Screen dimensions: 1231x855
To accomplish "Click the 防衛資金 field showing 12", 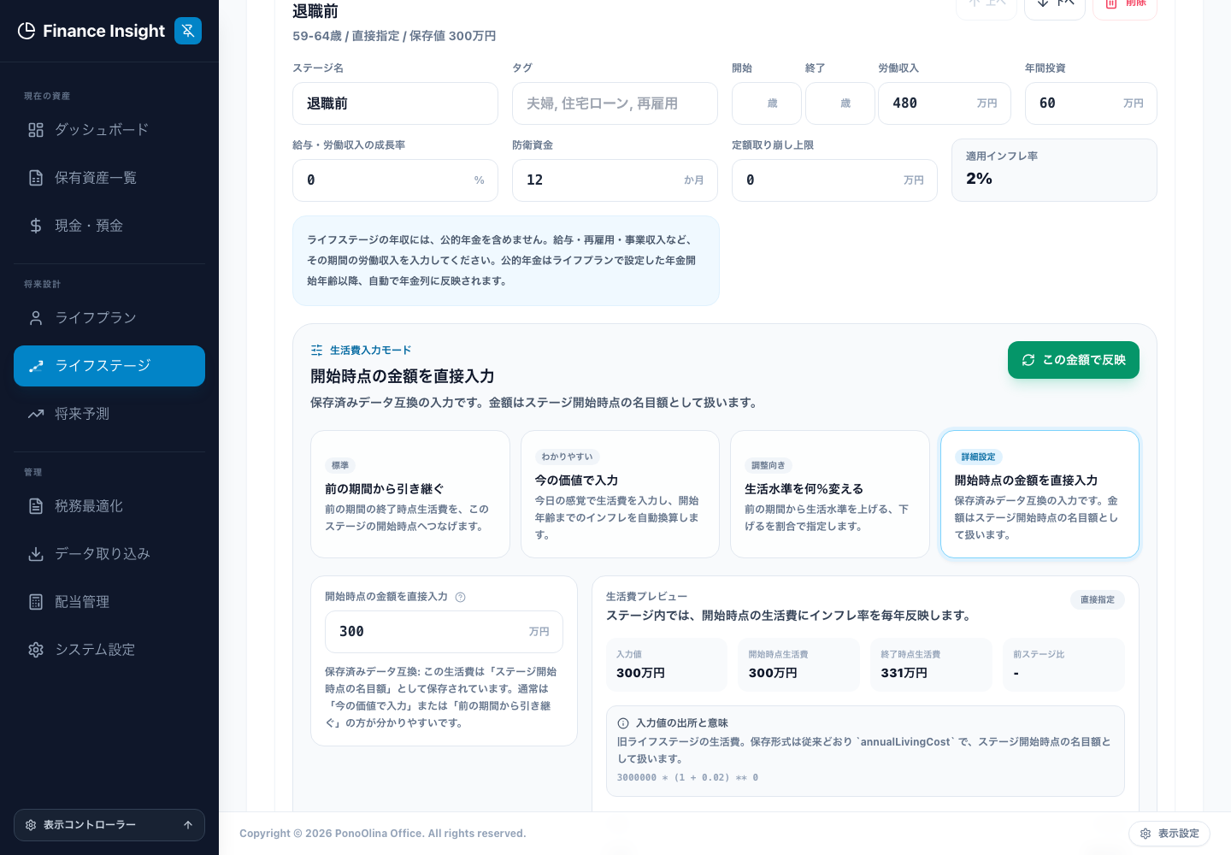I will click(615, 180).
